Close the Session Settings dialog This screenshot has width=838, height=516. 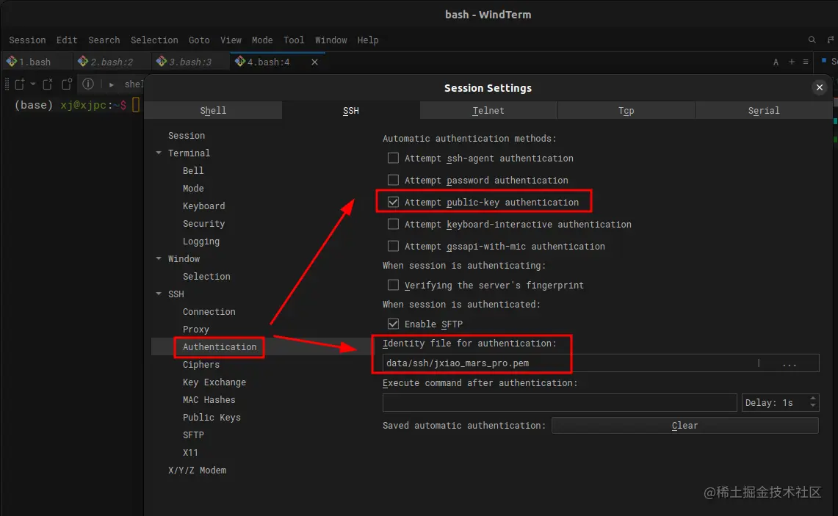click(x=820, y=87)
